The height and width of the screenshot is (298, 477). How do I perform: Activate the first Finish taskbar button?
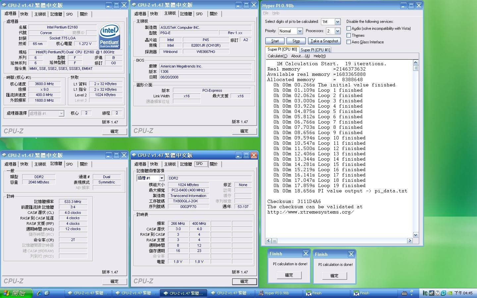327,293
